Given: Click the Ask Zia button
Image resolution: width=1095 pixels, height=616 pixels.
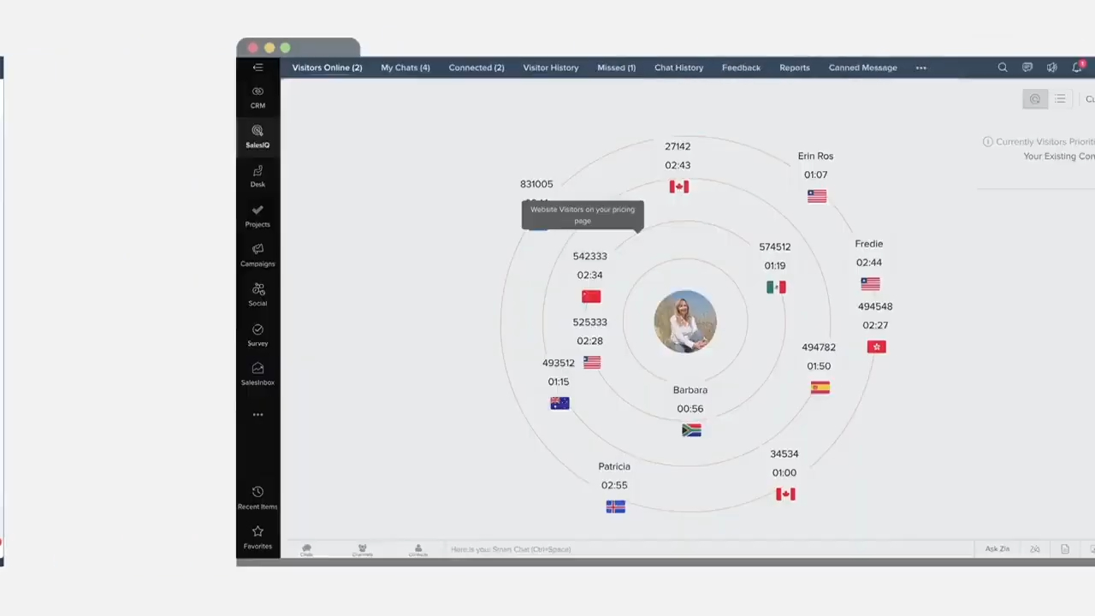Looking at the screenshot, I should [997, 549].
